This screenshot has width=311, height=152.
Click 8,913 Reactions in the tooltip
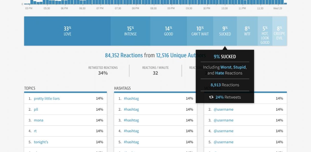coord(225,85)
